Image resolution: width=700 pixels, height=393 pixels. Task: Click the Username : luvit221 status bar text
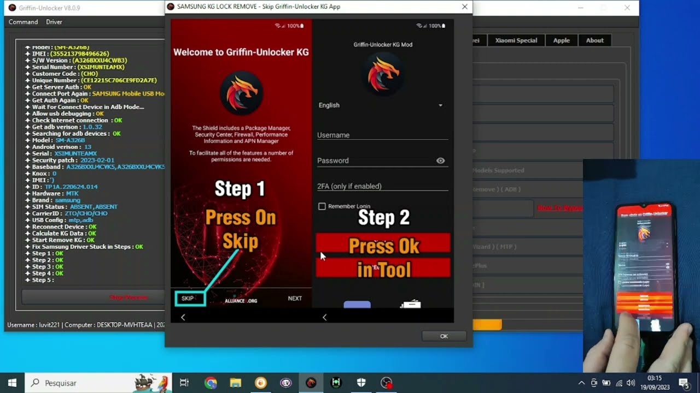pos(33,325)
